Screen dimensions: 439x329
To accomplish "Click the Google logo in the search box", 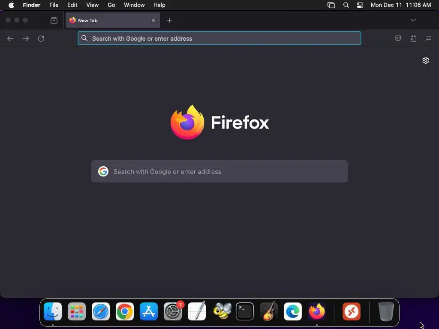I will coord(103,171).
